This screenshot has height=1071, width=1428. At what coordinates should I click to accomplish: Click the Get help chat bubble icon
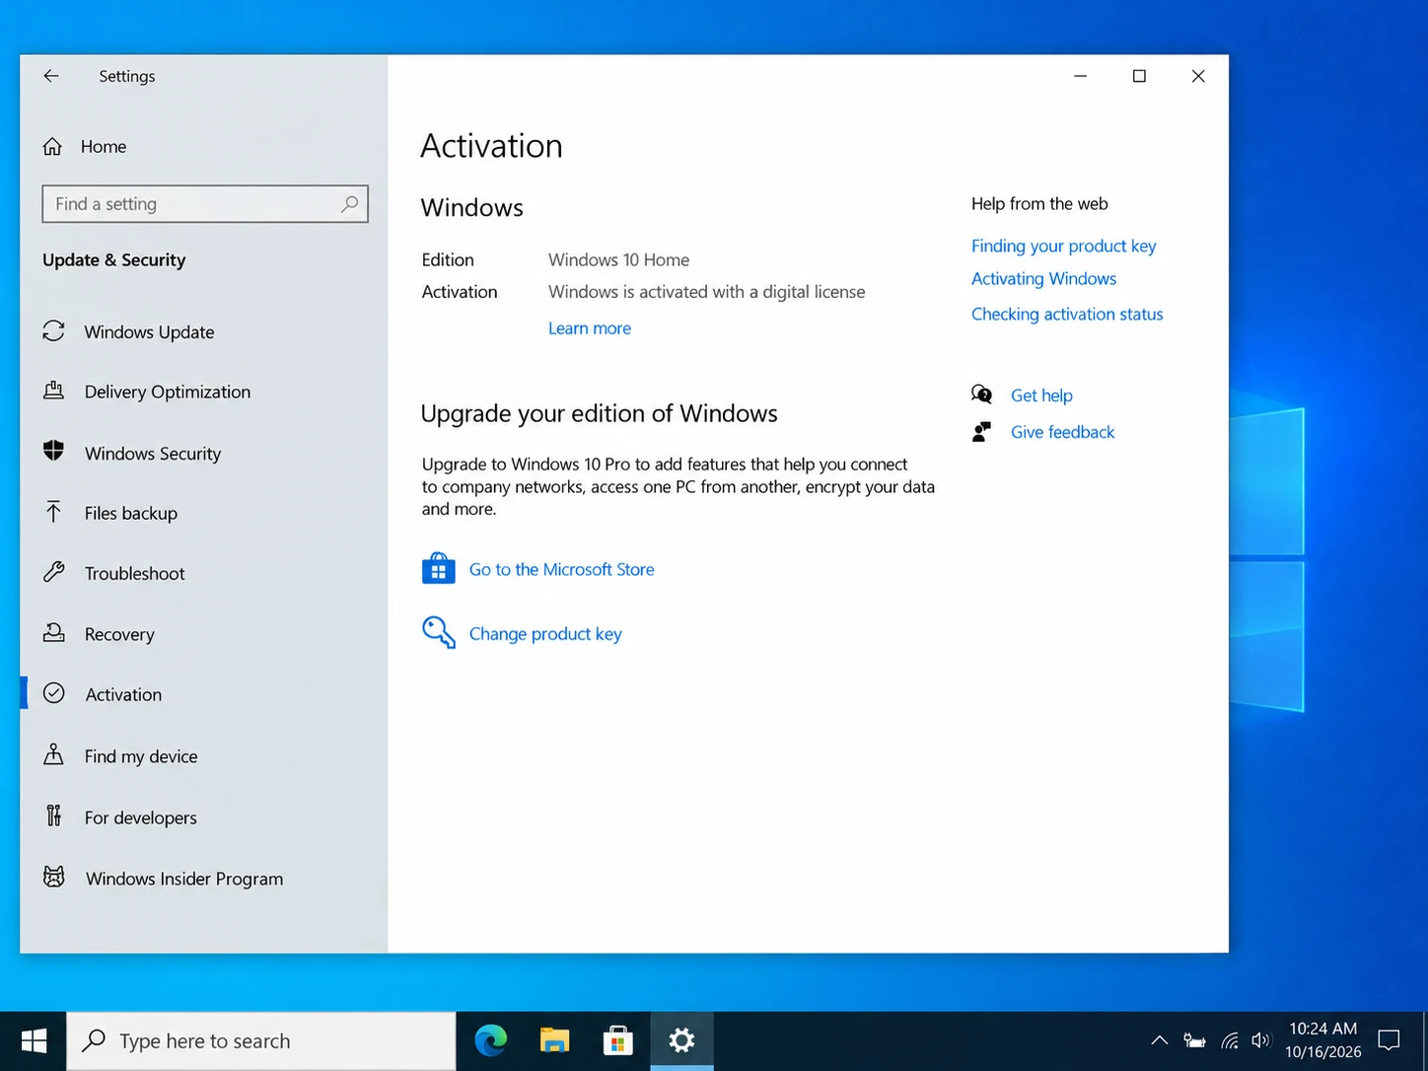(981, 394)
